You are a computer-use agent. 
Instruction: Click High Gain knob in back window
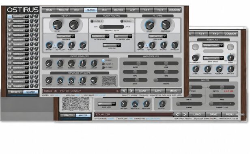point(146,104)
